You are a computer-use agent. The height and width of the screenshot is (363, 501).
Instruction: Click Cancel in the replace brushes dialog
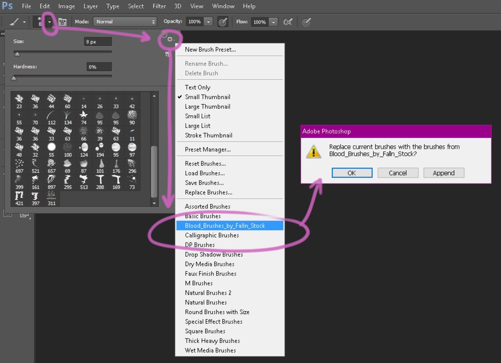[x=398, y=173]
